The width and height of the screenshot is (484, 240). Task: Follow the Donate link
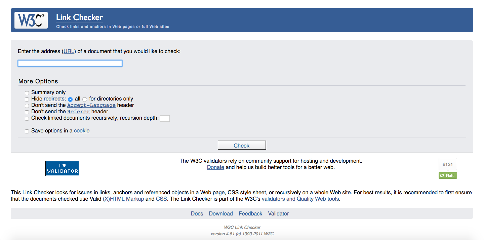coord(215,167)
